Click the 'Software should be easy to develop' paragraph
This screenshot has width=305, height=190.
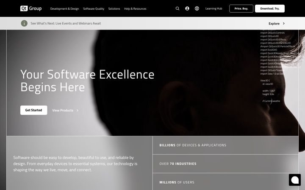75,164
